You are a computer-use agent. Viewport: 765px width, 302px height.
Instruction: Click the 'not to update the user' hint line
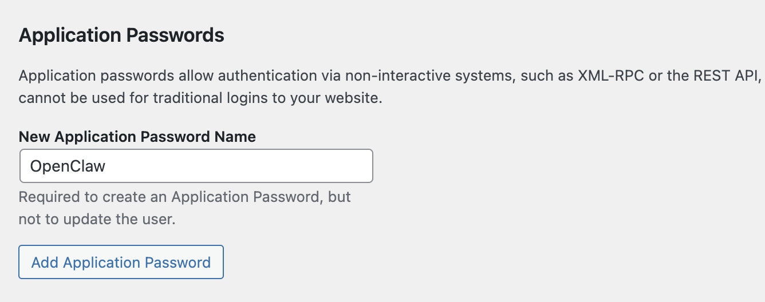click(x=96, y=219)
